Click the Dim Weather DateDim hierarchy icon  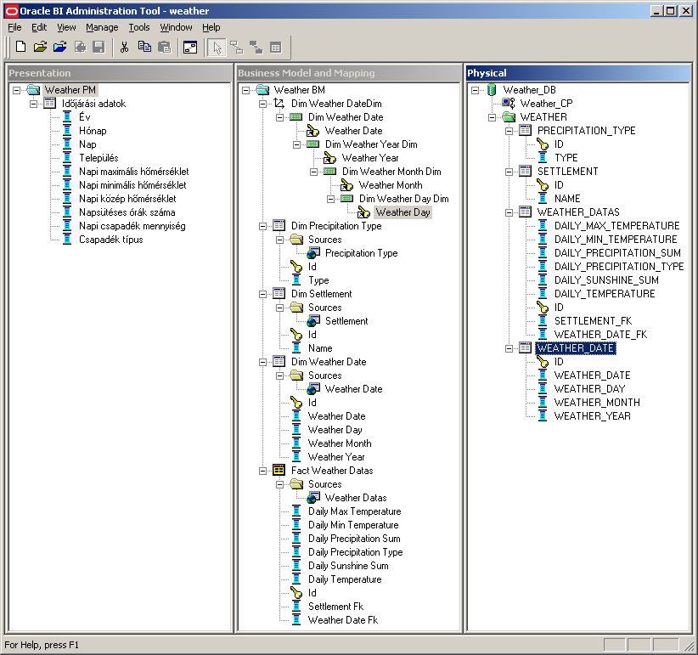[279, 104]
